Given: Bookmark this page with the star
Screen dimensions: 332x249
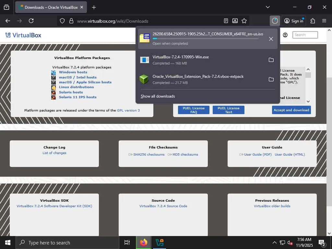Looking at the screenshot, I should coord(244,21).
